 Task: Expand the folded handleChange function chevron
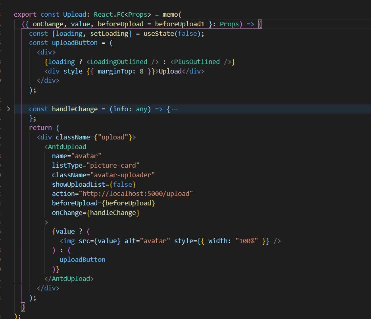8,109
